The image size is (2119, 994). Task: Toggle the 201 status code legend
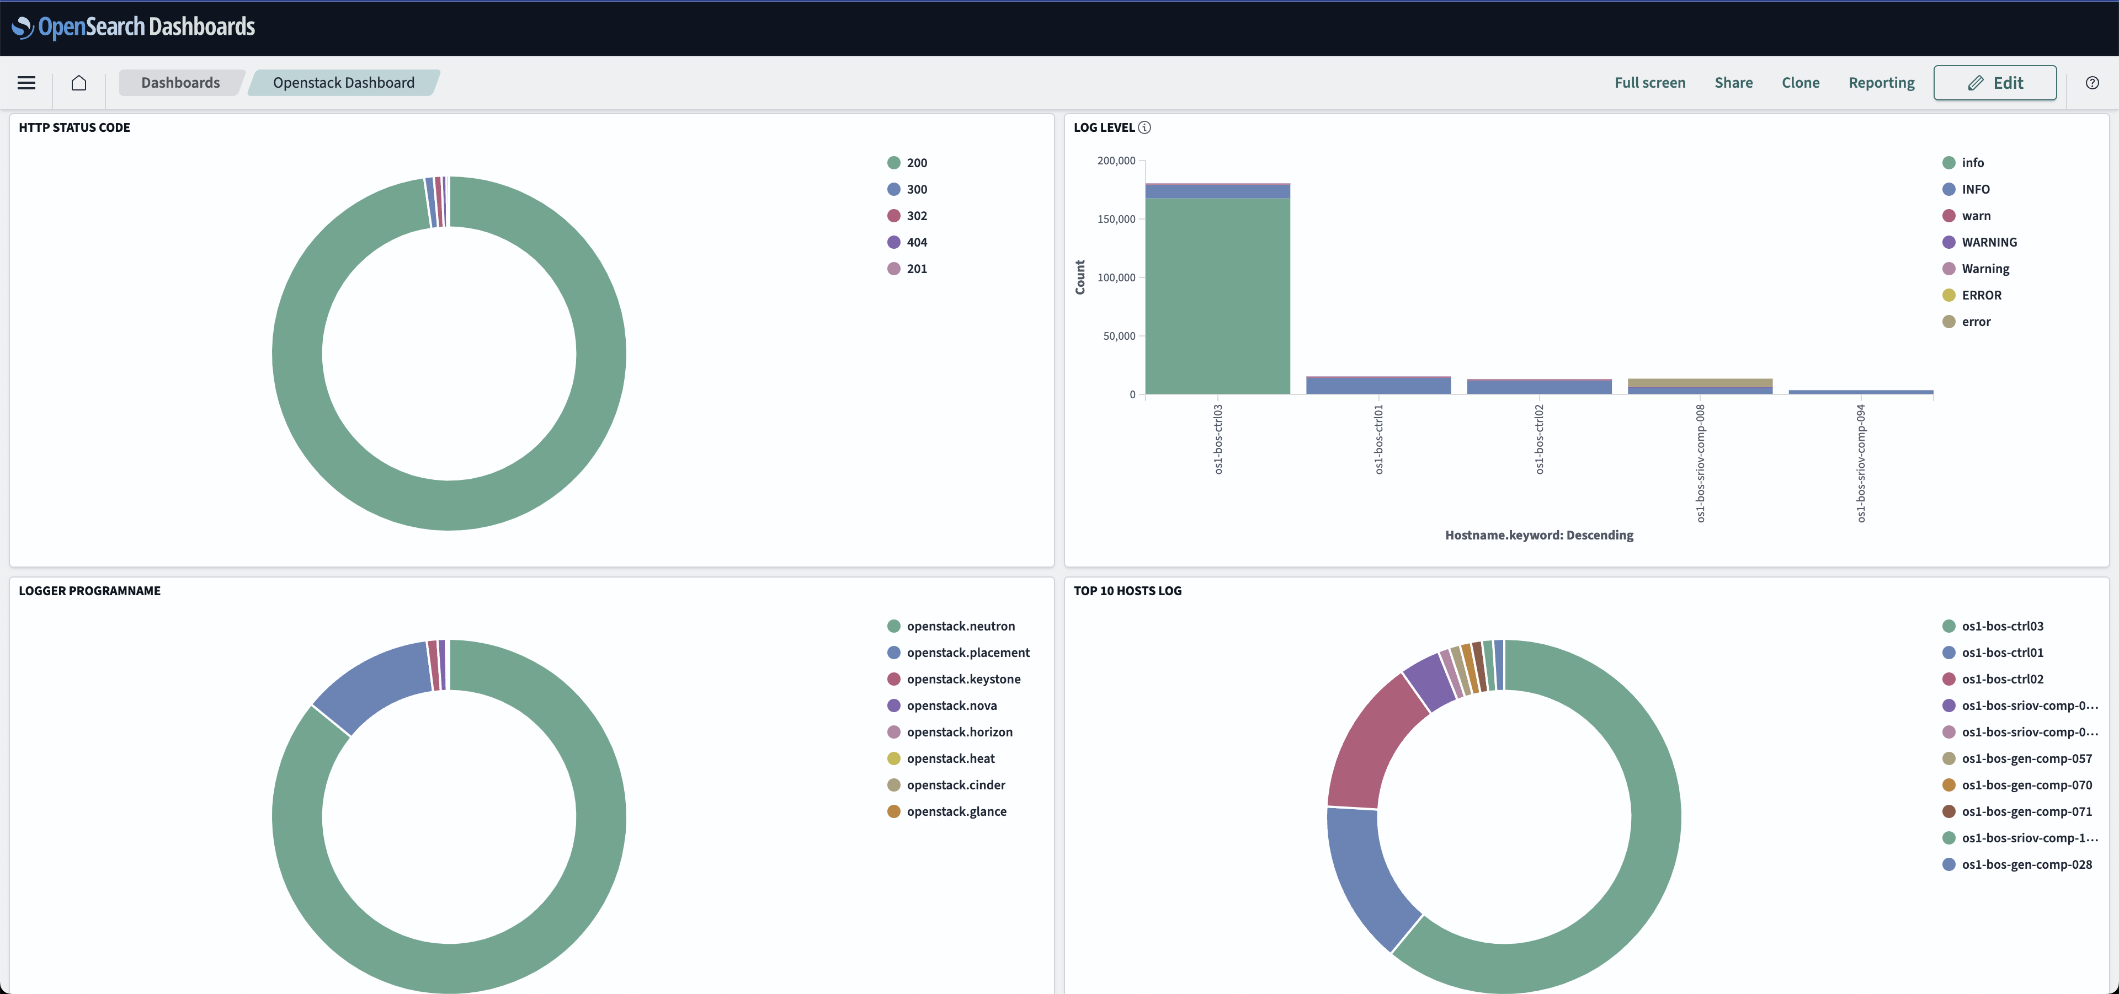[x=907, y=269]
